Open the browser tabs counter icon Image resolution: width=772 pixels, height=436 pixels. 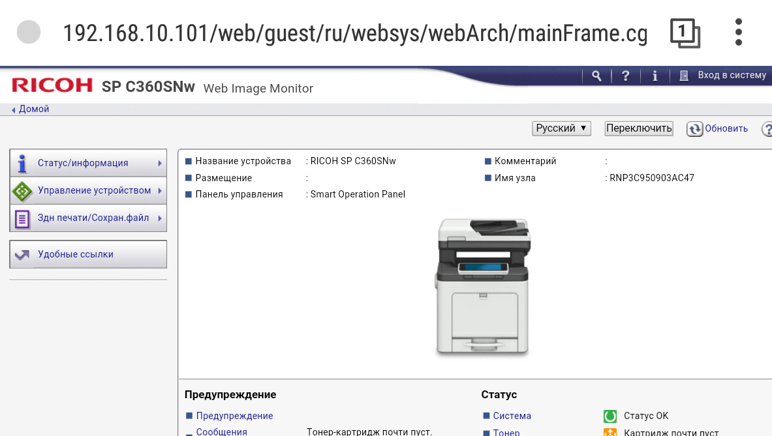pos(685,33)
